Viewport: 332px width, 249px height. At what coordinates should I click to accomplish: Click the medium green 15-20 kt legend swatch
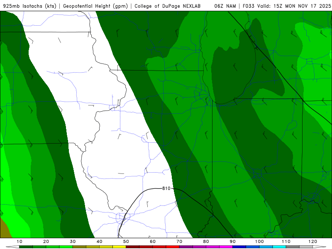tap(39, 247)
